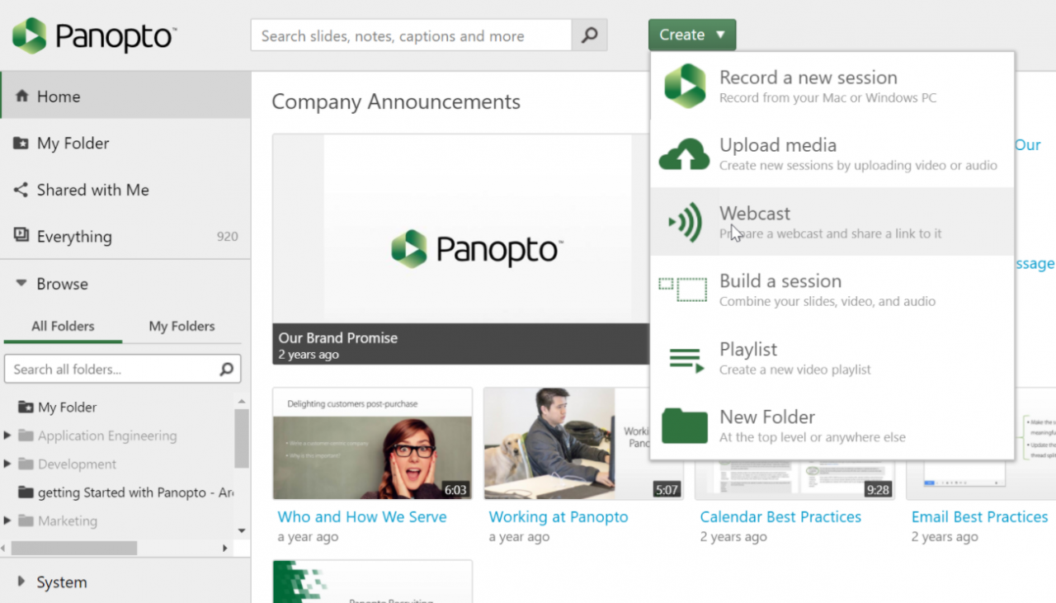Click the main search input field
Viewport: 1056px width, 603px height.
pyautogui.click(x=411, y=35)
